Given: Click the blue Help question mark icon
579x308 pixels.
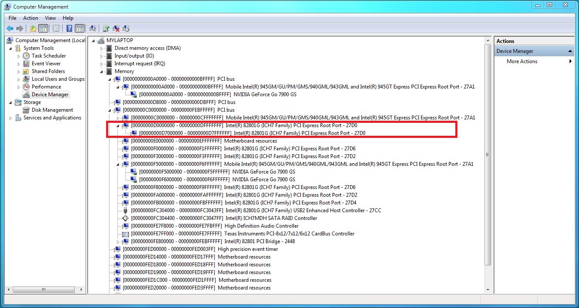Looking at the screenshot, I should pos(69,29).
